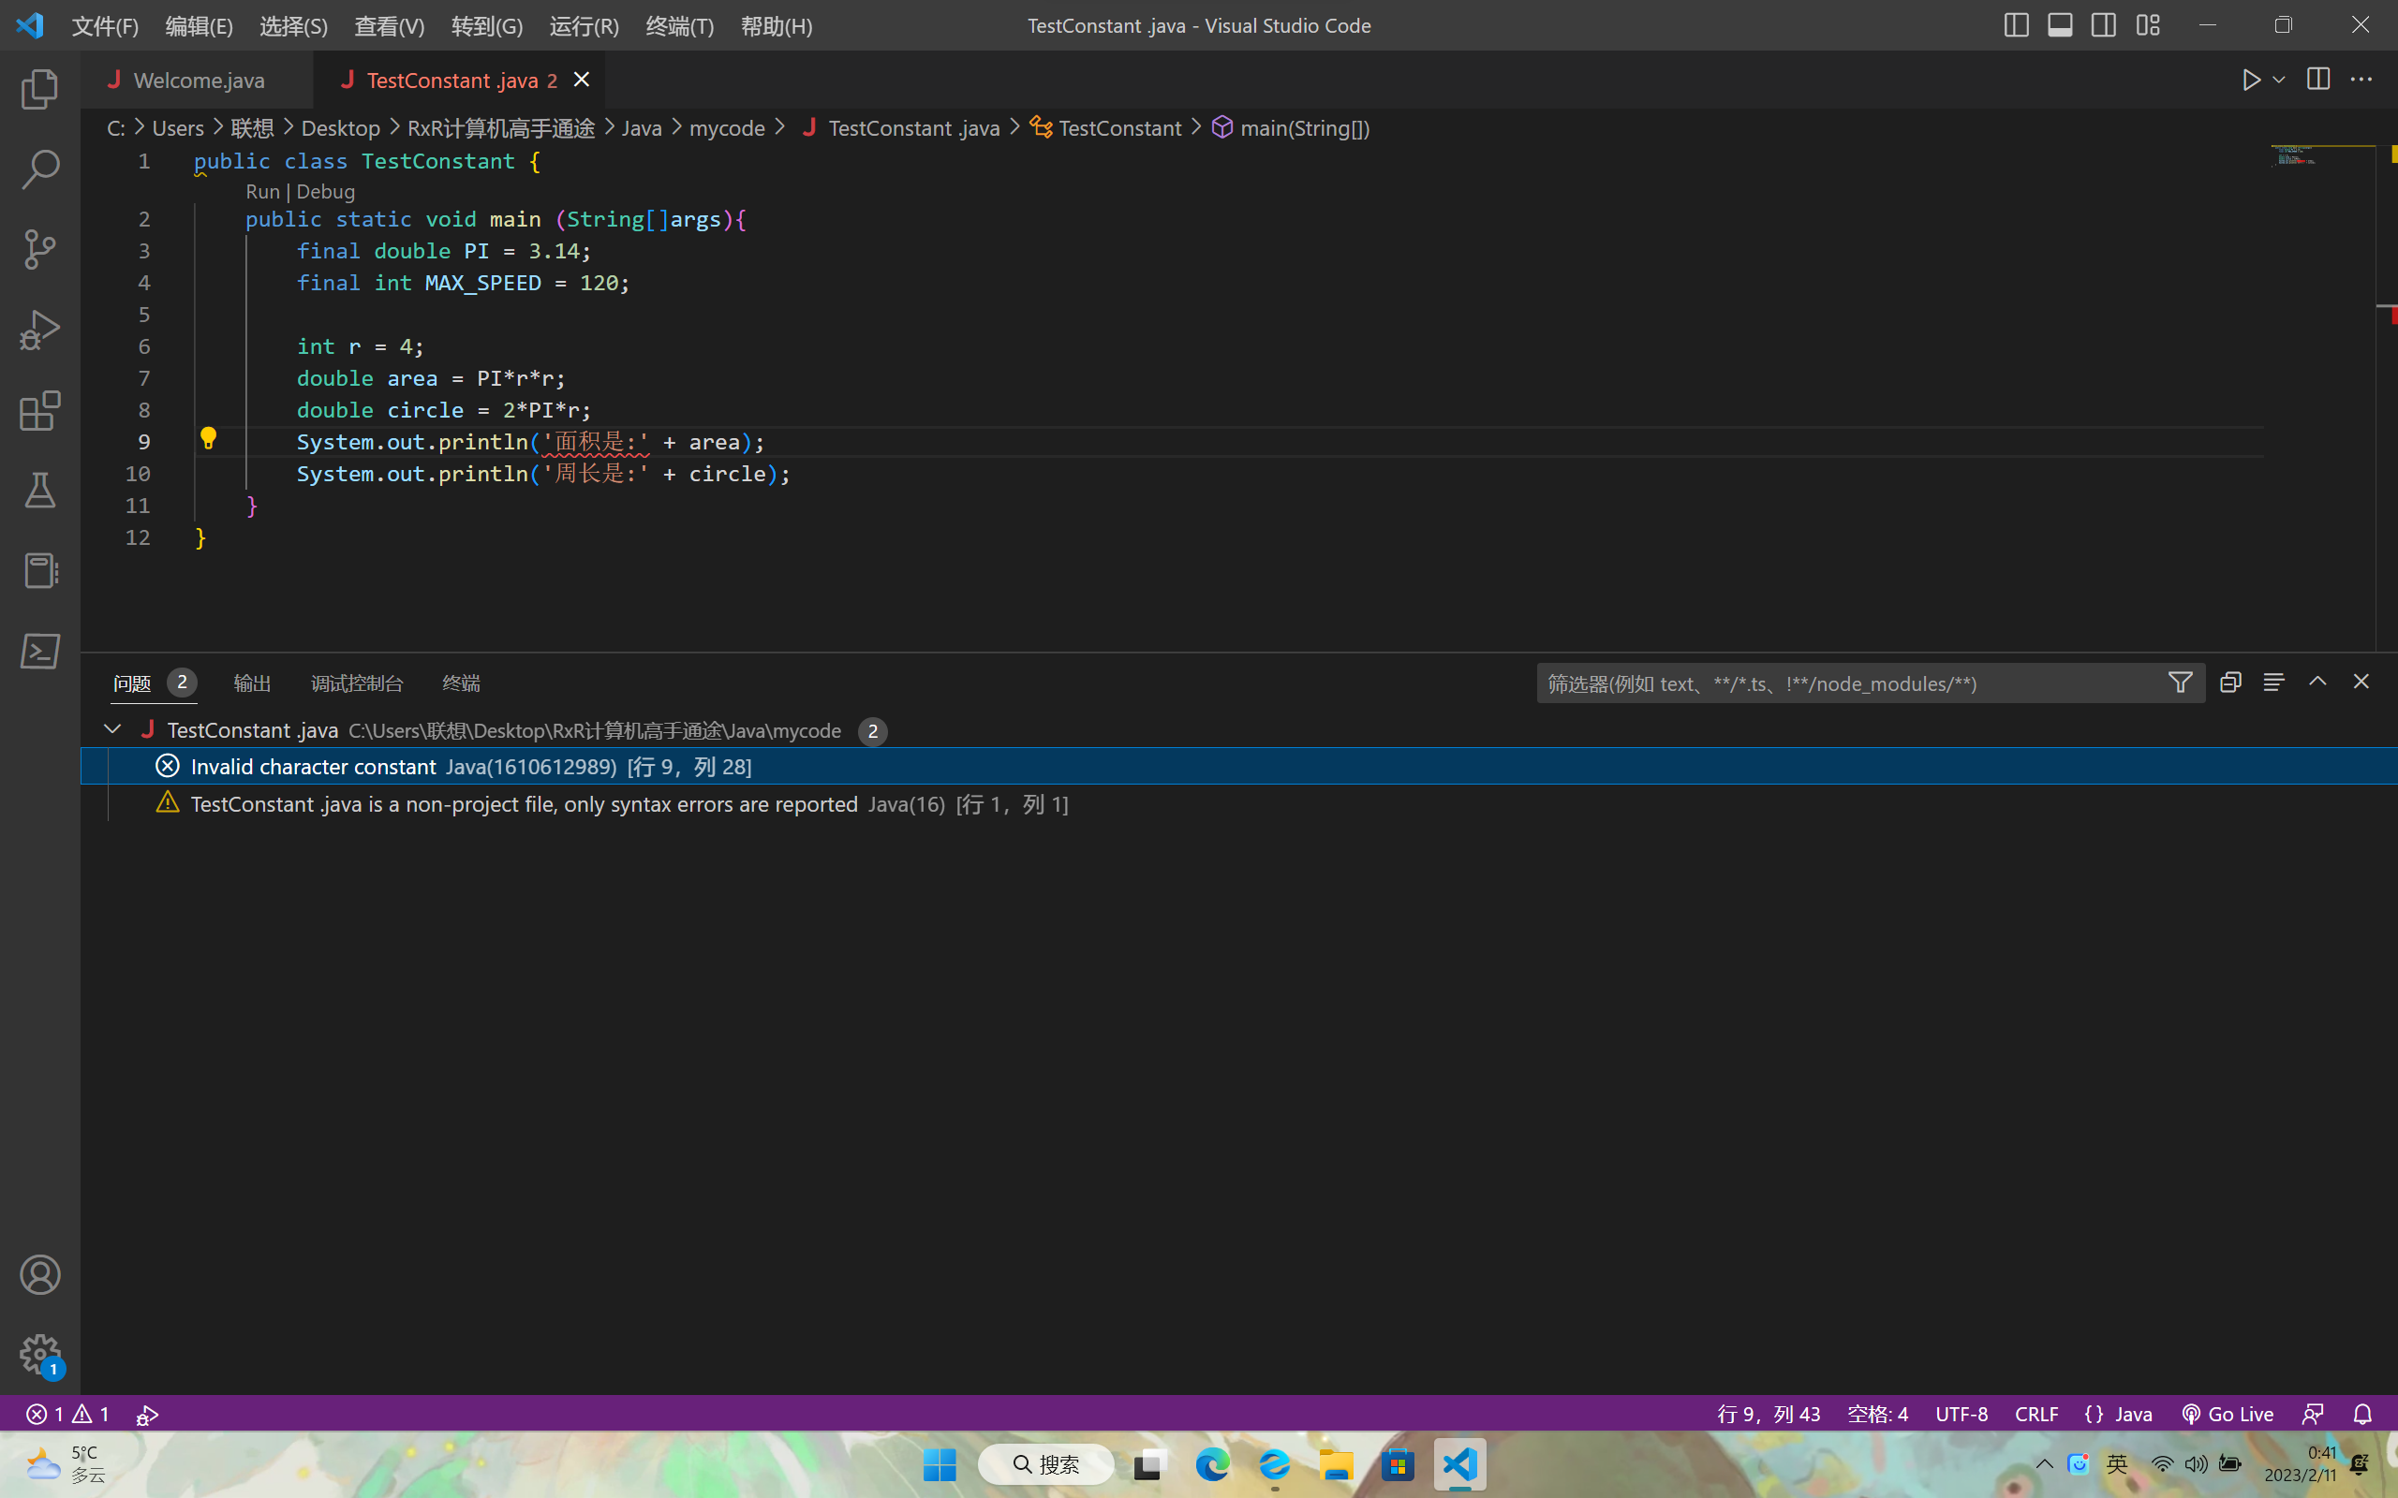Open Microsoft Store from taskbar
This screenshot has width=2398, height=1498.
(1398, 1464)
